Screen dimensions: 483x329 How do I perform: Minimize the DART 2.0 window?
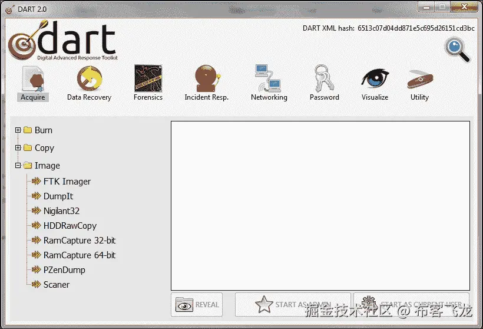tap(426, 7)
